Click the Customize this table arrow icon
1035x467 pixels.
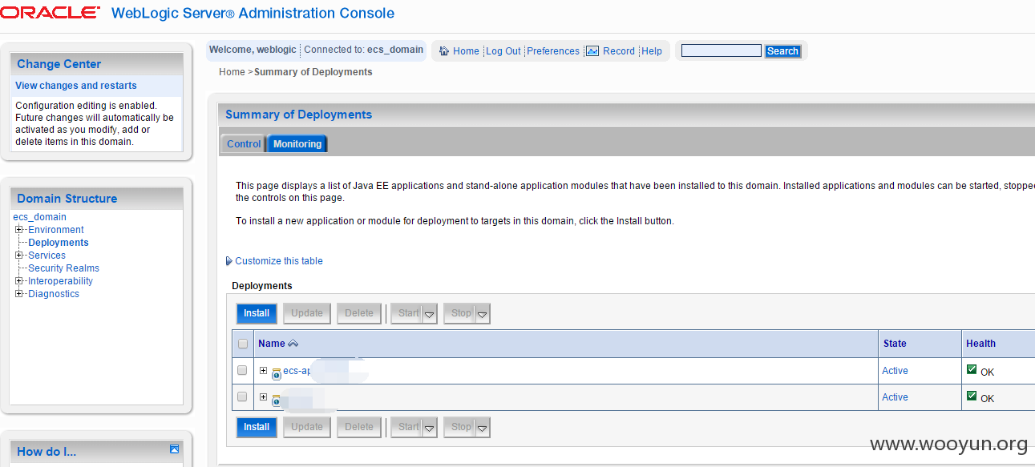point(229,261)
